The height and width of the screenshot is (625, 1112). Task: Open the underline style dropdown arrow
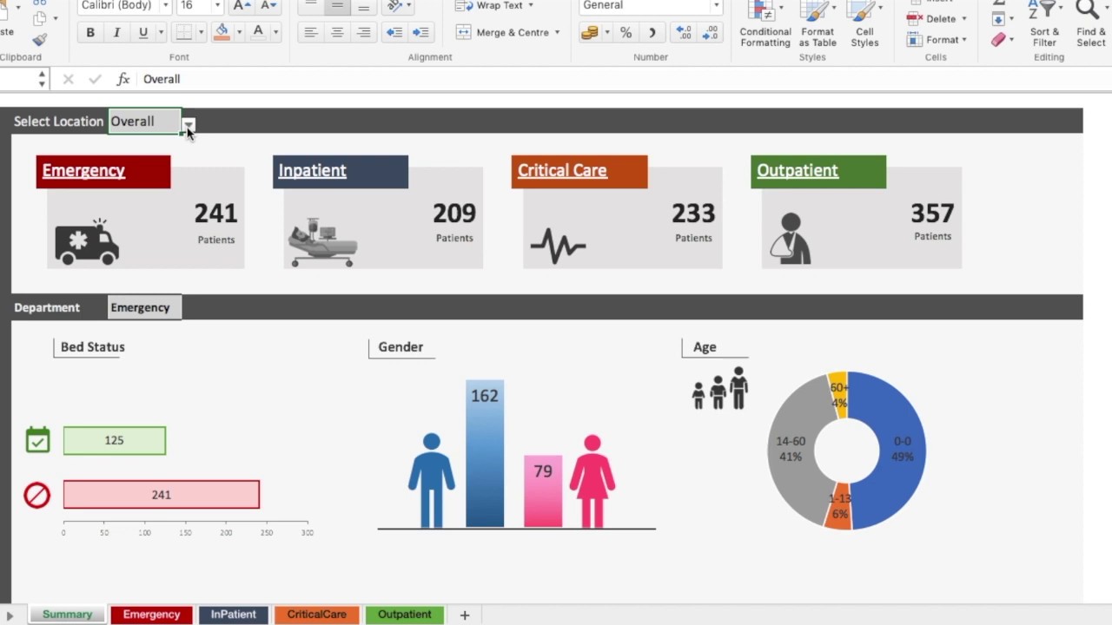[160, 33]
